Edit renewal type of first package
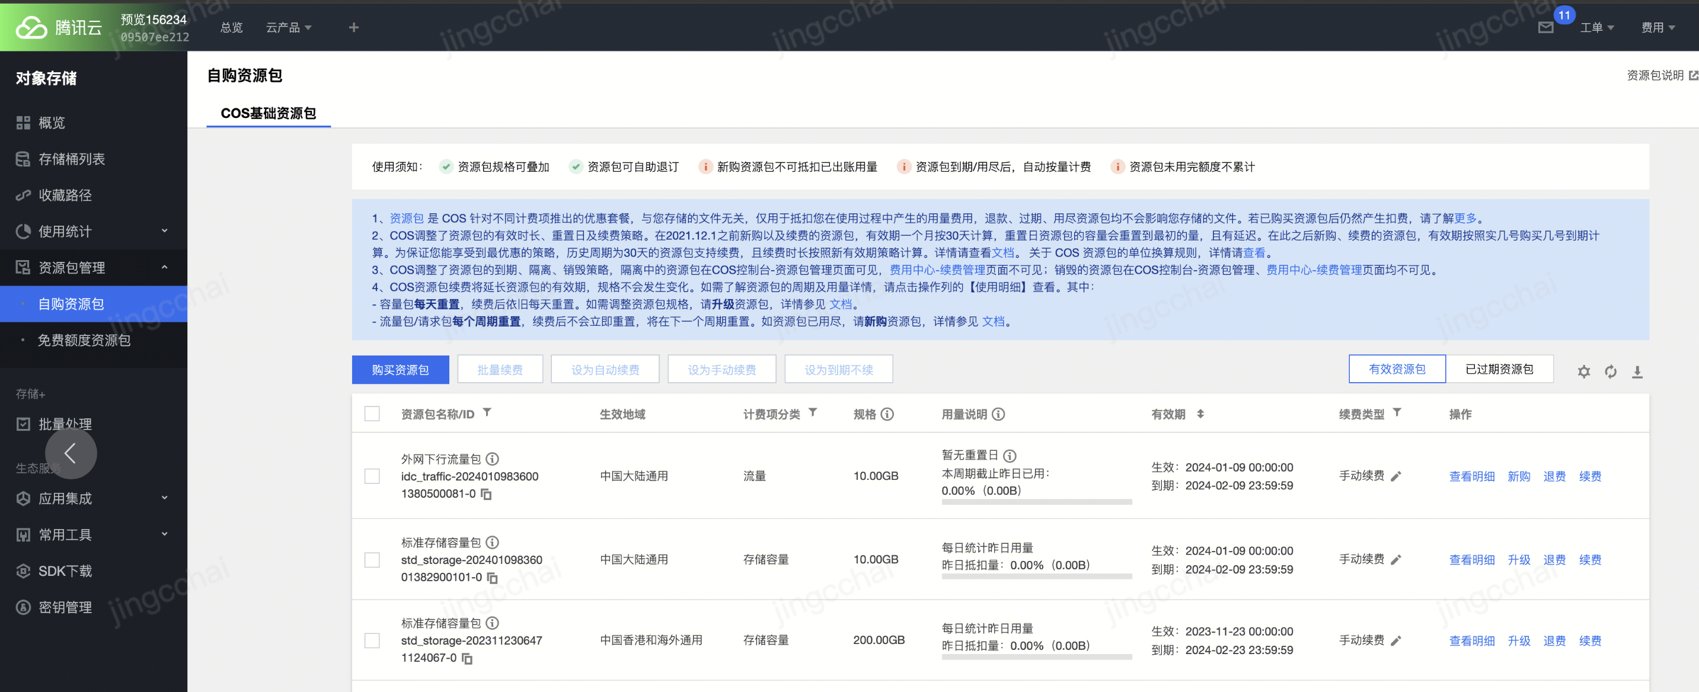 pyautogui.click(x=1395, y=476)
